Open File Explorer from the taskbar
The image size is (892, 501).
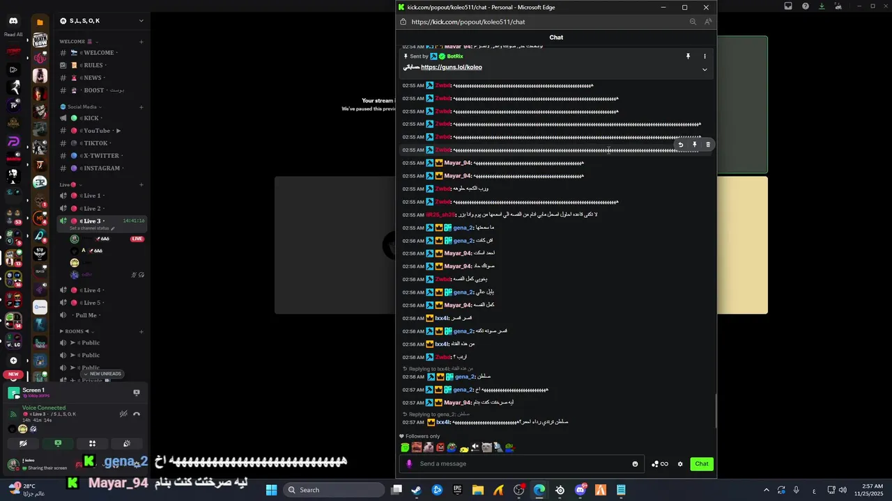[478, 490]
